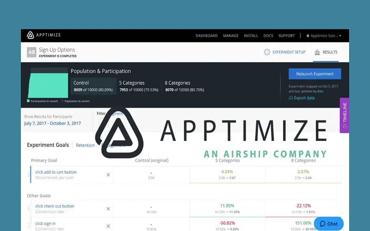The width and height of the screenshot is (370, 231).
Task: Click the Relaunch Experiment button
Action: pyautogui.click(x=315, y=74)
